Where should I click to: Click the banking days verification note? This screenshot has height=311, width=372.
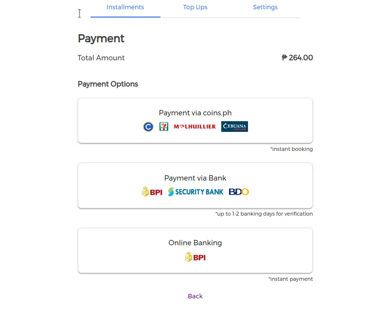(x=264, y=214)
